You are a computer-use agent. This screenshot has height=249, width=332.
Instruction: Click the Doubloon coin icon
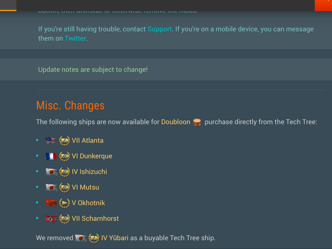197,122
